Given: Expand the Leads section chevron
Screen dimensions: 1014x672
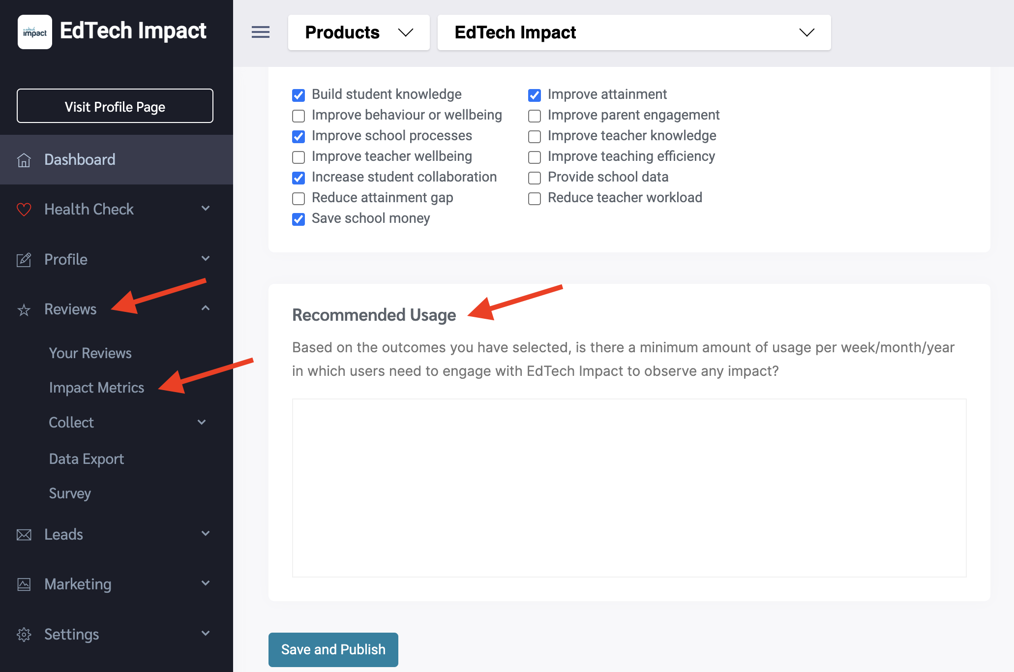Looking at the screenshot, I should point(206,534).
